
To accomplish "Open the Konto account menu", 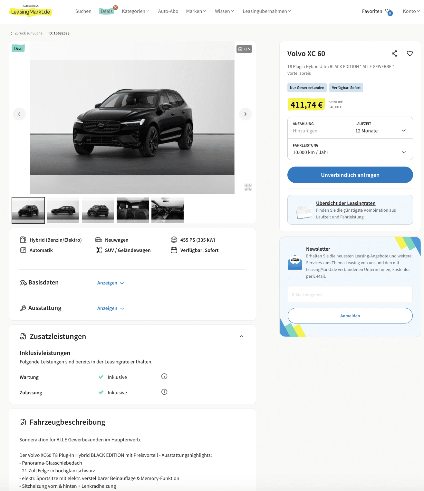I will pyautogui.click(x=411, y=11).
